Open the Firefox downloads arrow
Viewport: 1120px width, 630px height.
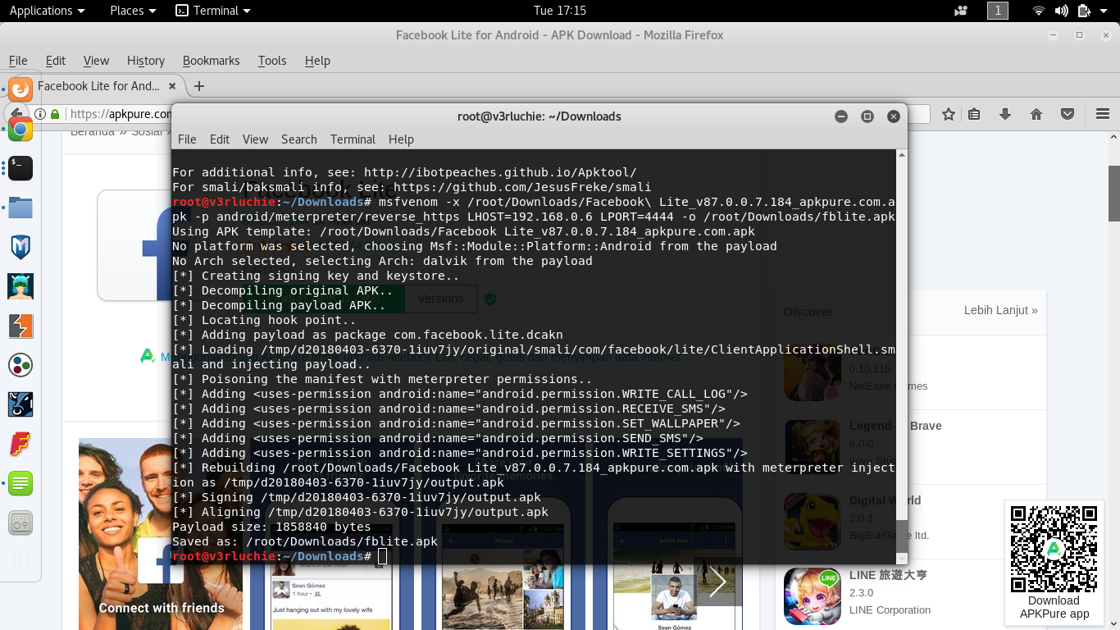coord(1005,114)
